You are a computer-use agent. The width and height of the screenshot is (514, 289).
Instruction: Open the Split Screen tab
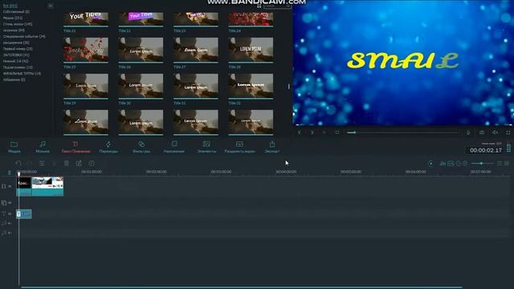(239, 147)
